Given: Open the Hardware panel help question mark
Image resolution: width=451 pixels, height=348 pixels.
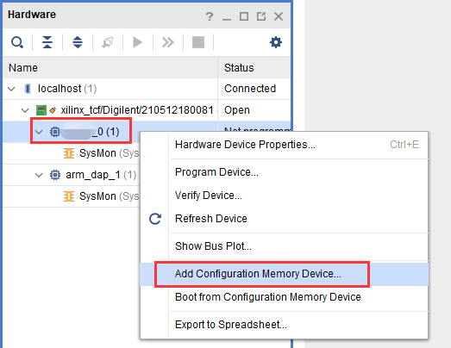Looking at the screenshot, I should click(210, 16).
